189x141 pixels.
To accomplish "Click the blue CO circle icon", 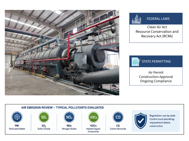I will pyautogui.click(x=118, y=117).
